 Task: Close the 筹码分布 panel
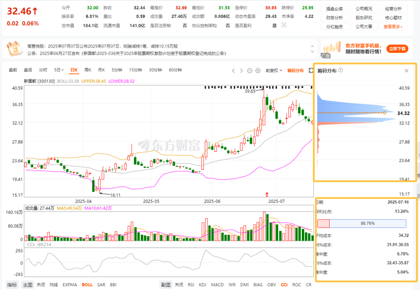pyautogui.click(x=406, y=71)
